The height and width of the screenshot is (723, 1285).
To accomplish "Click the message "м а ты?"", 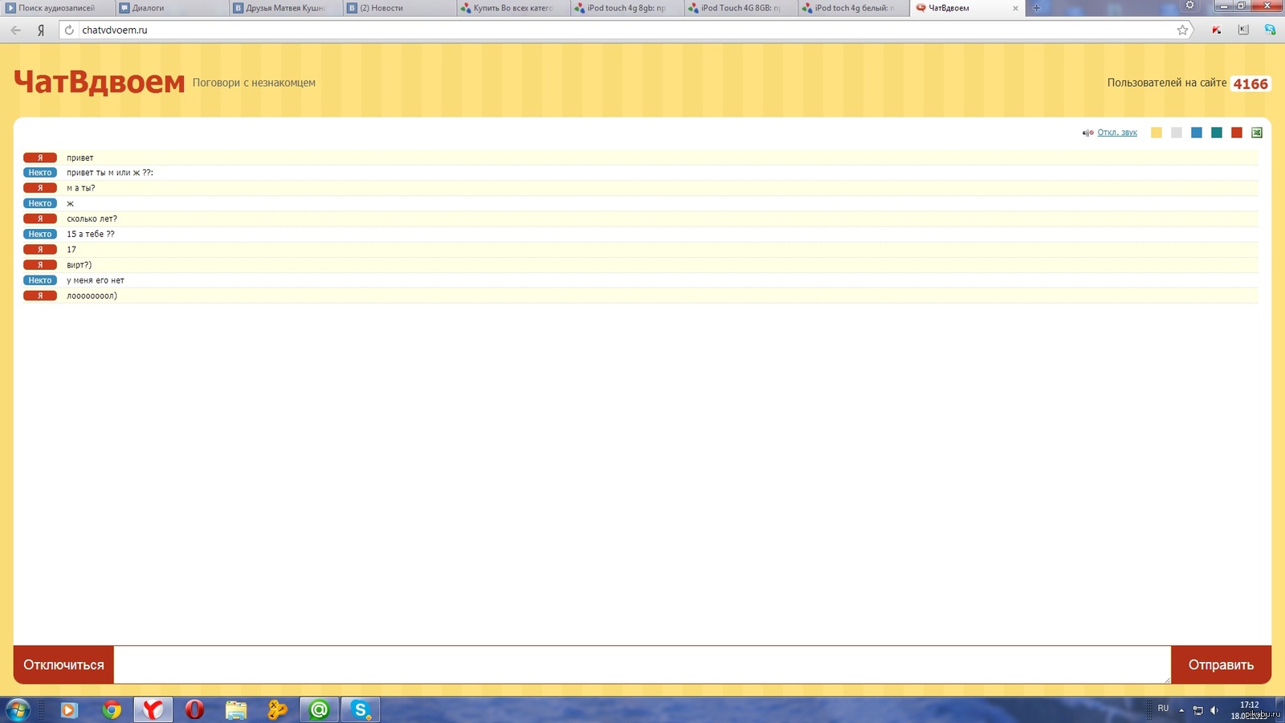I will pos(81,188).
